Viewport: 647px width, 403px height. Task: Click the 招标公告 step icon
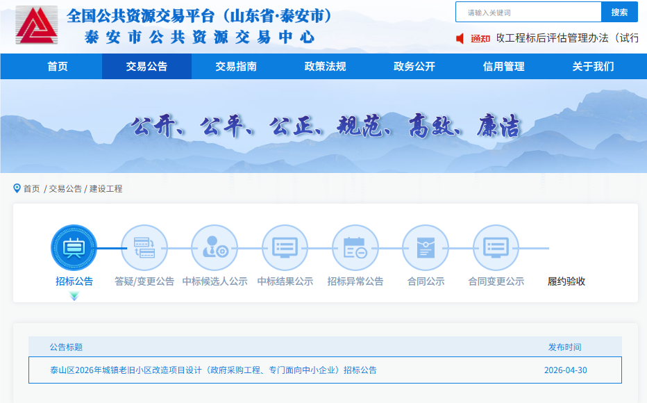tap(74, 248)
